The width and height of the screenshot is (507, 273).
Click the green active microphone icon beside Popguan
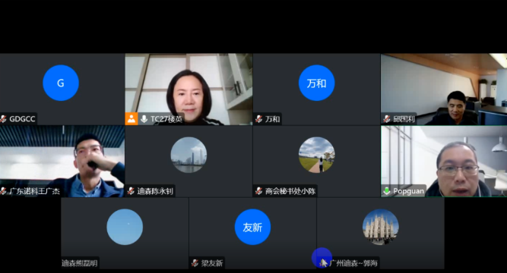tap(387, 191)
